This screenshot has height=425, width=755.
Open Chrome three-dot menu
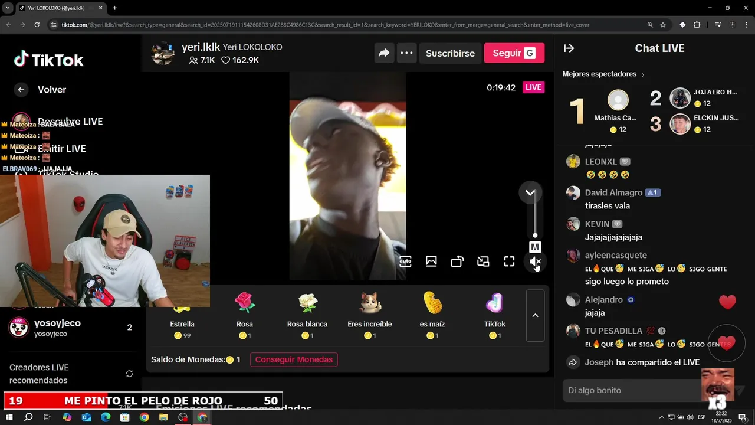746,25
